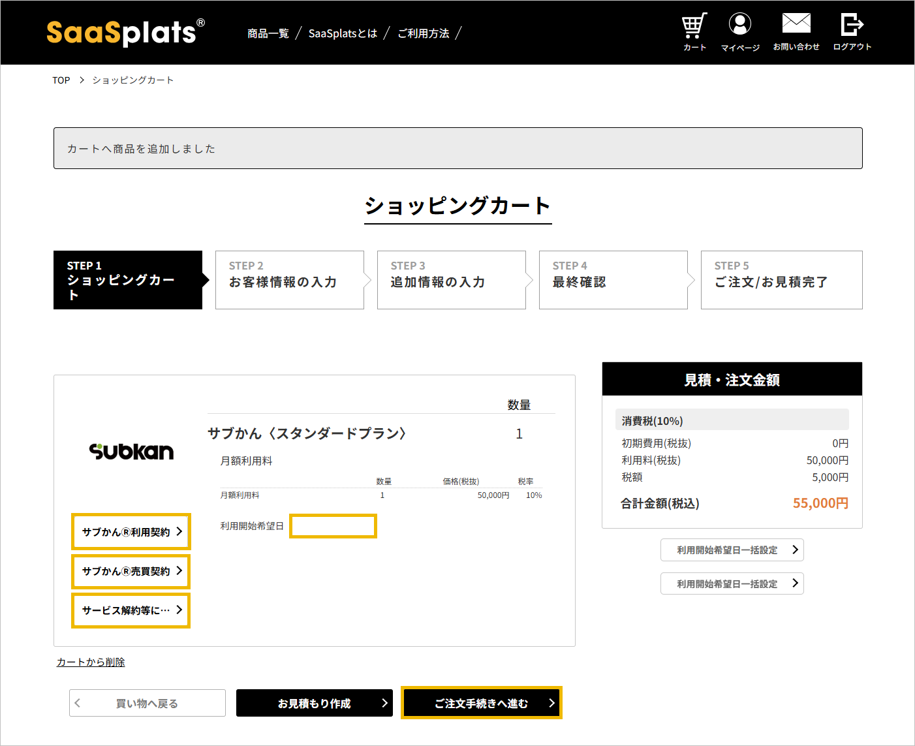
Task: Click first 利用開始希望日一括設定 button
Action: click(732, 550)
